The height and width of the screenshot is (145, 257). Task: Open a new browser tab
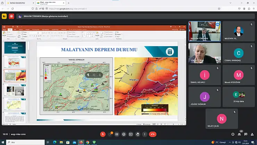click(68, 3)
